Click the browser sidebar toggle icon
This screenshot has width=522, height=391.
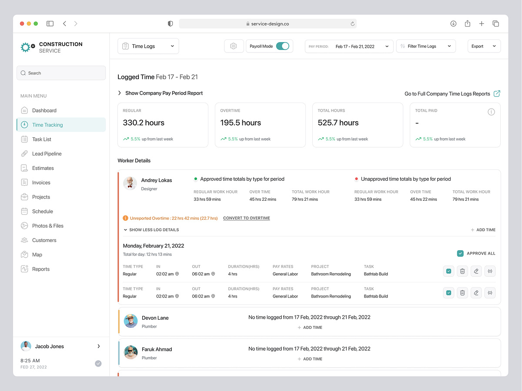[50, 23]
